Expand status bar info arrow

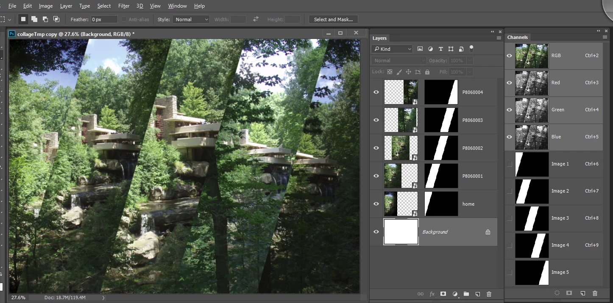[103, 297]
